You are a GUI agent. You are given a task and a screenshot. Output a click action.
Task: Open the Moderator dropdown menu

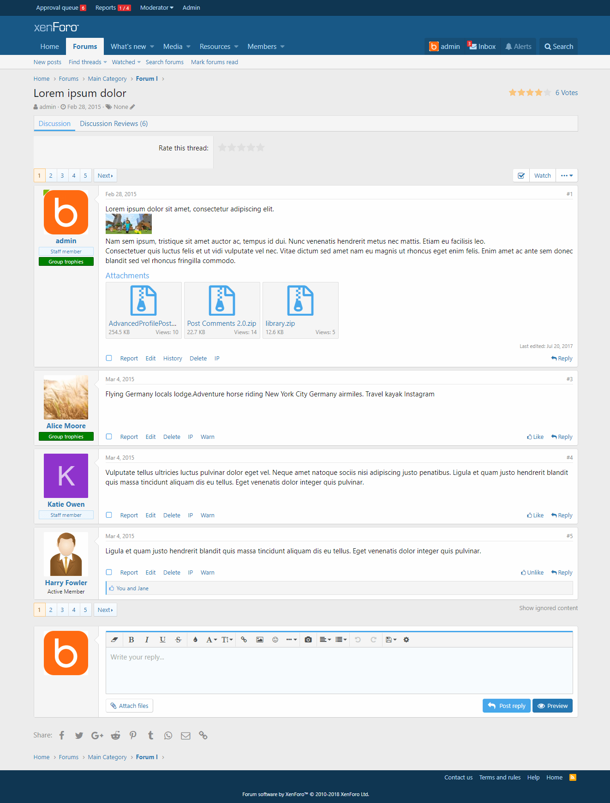pyautogui.click(x=156, y=8)
